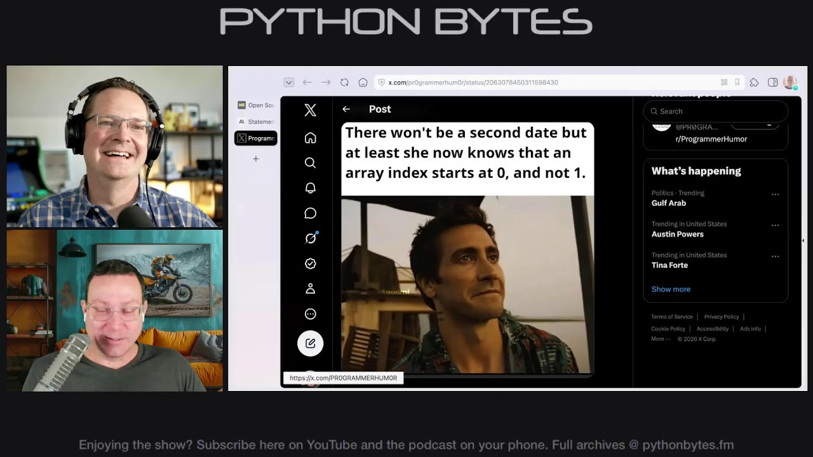Open options for Gulf Arab trend

pos(775,194)
